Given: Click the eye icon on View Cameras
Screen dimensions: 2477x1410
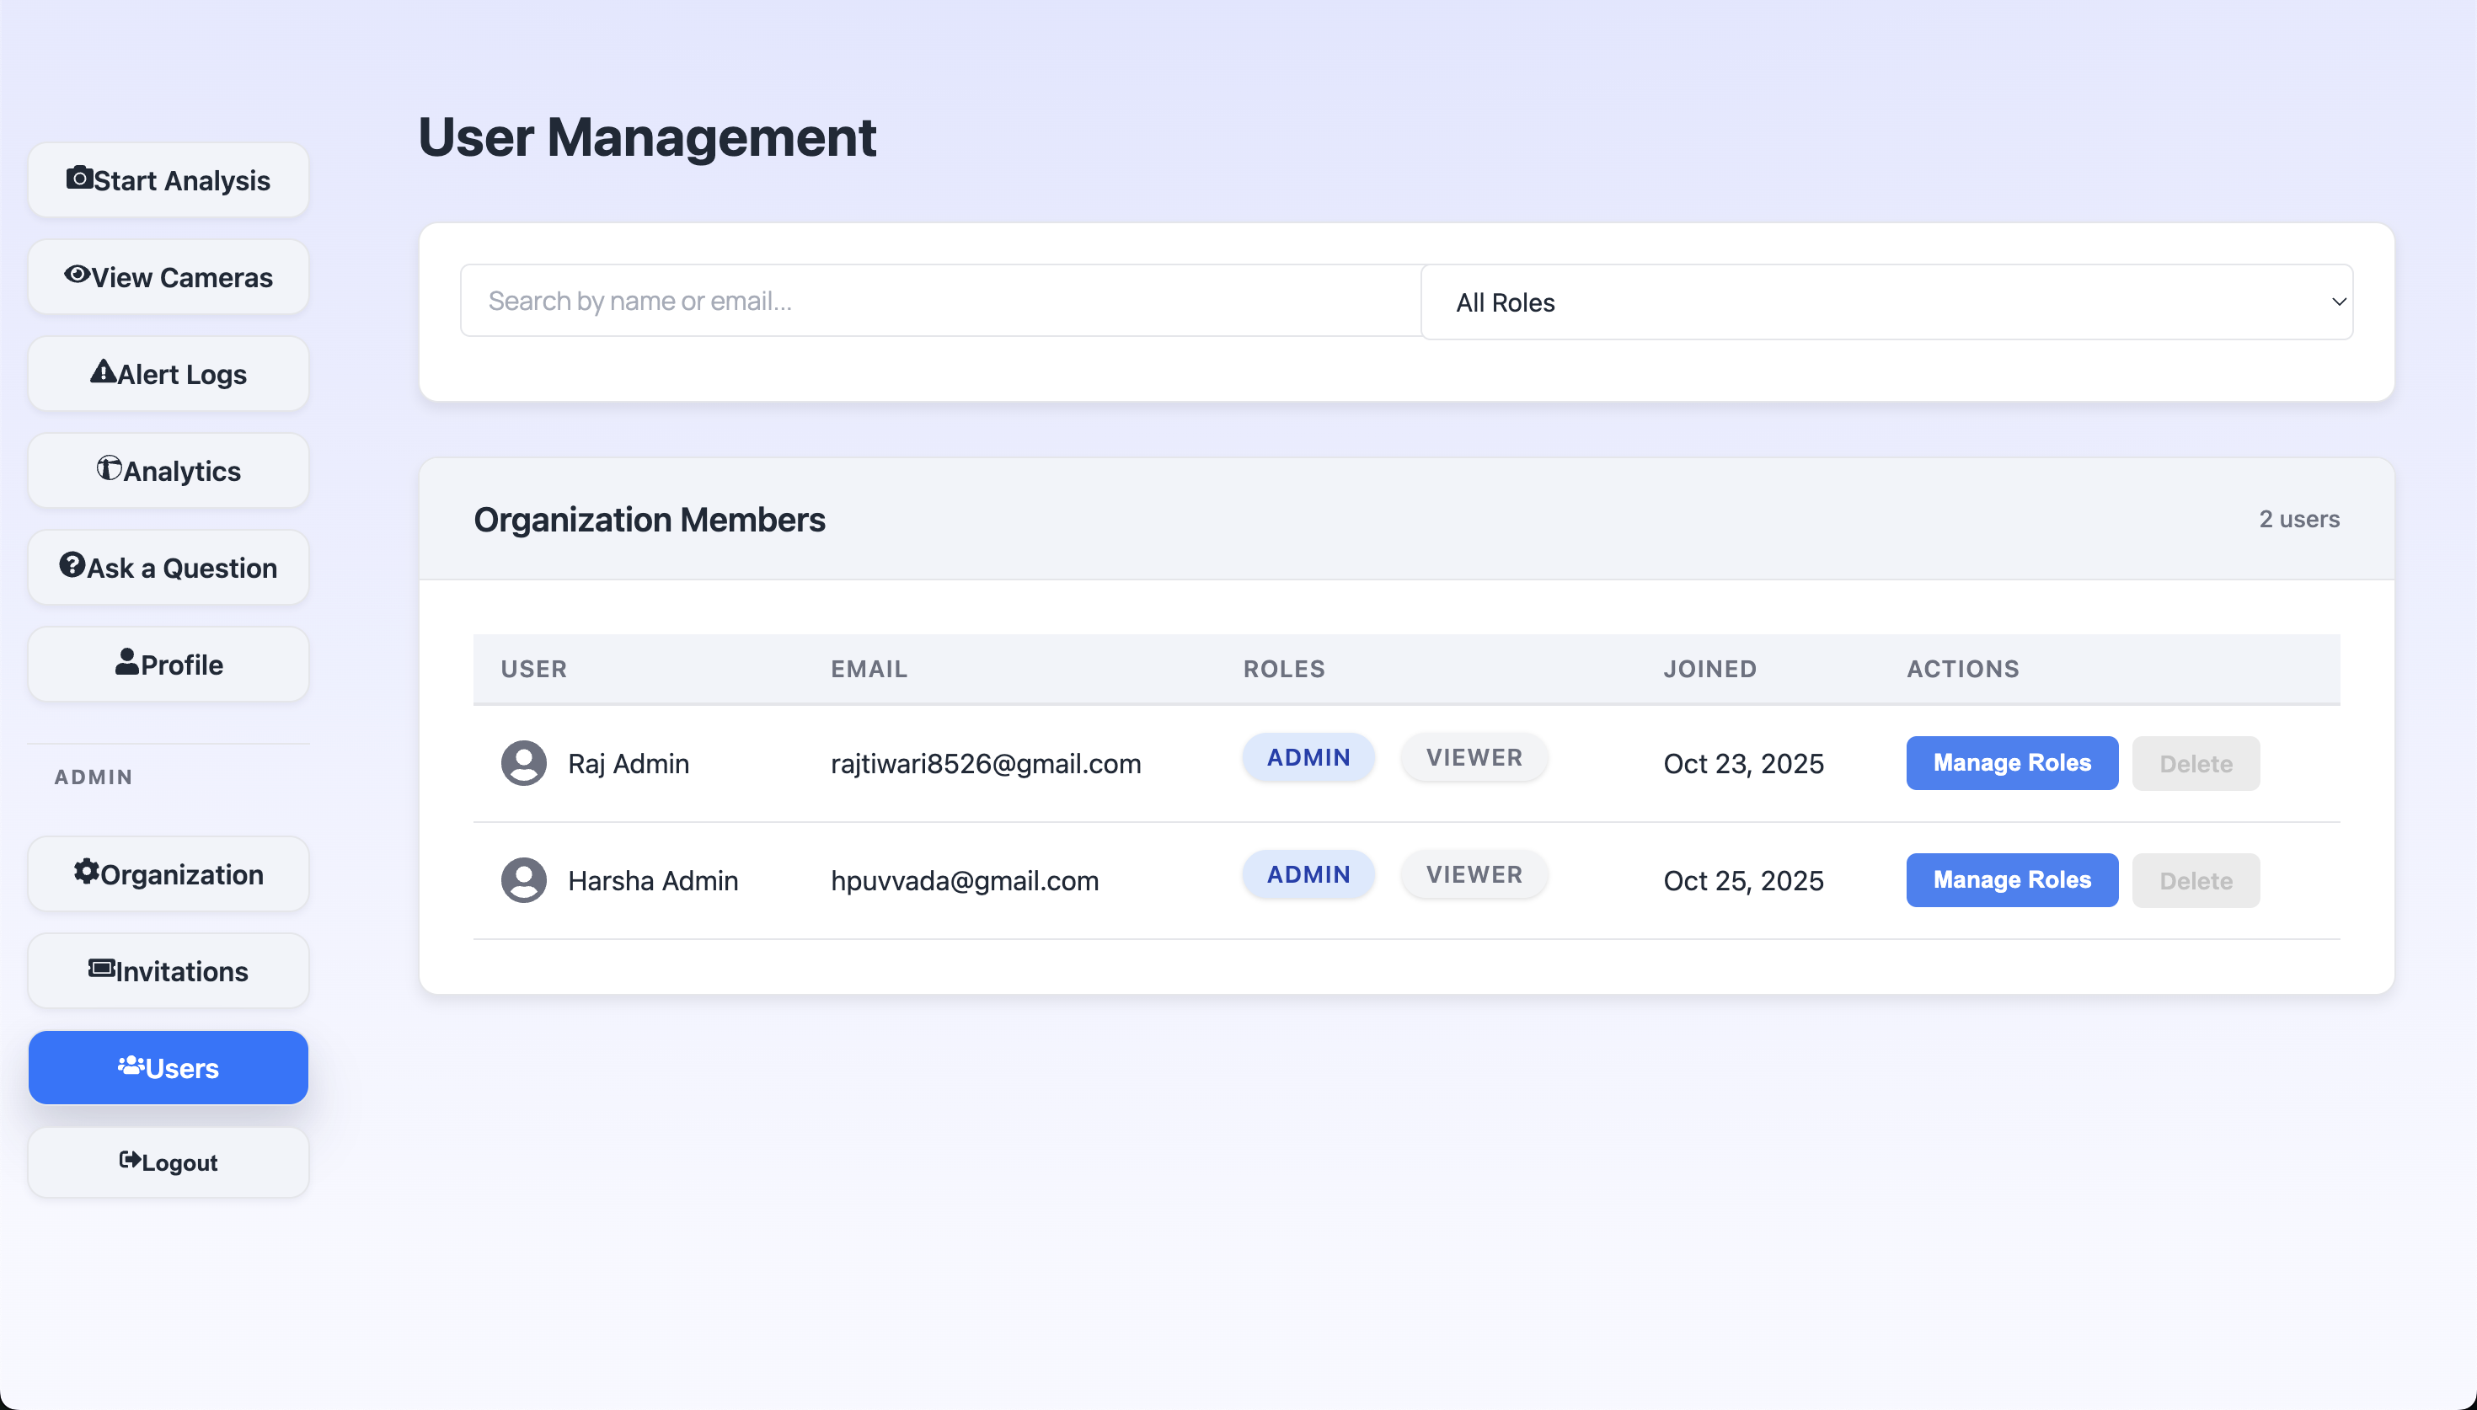Looking at the screenshot, I should 77,275.
